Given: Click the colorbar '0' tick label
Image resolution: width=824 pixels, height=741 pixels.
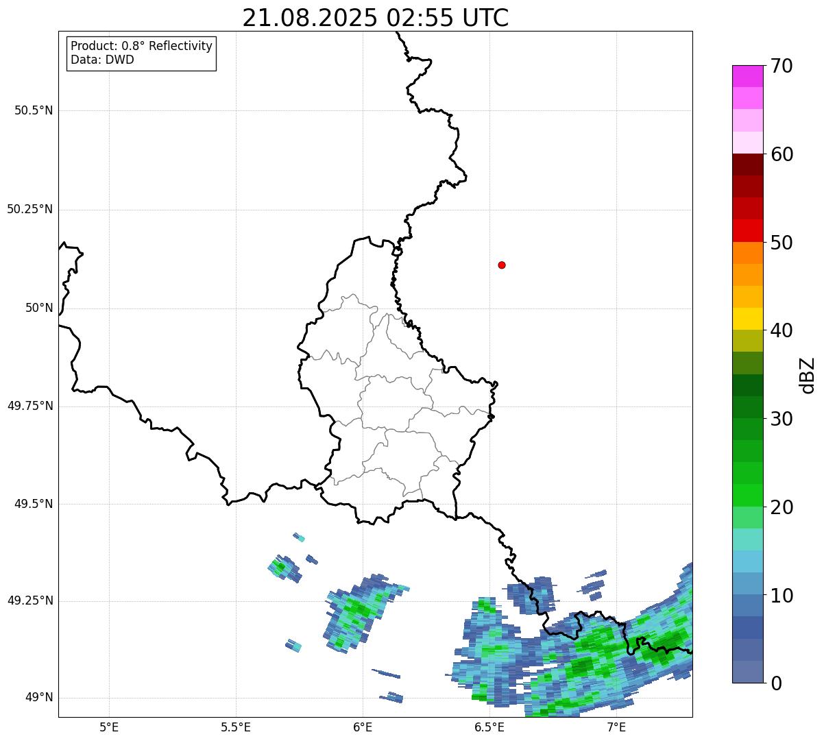Looking at the screenshot, I should point(776,683).
